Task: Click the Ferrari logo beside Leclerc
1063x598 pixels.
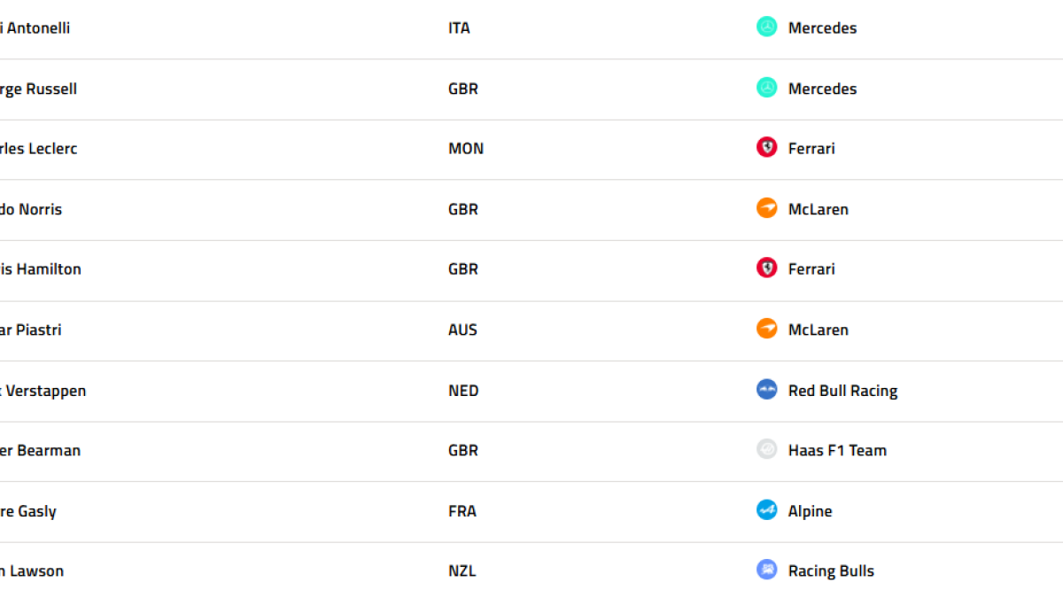Action: coord(767,148)
